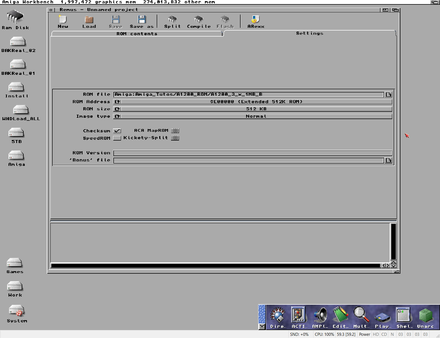Toggle the ACA MapROM checkbox

[175, 131]
